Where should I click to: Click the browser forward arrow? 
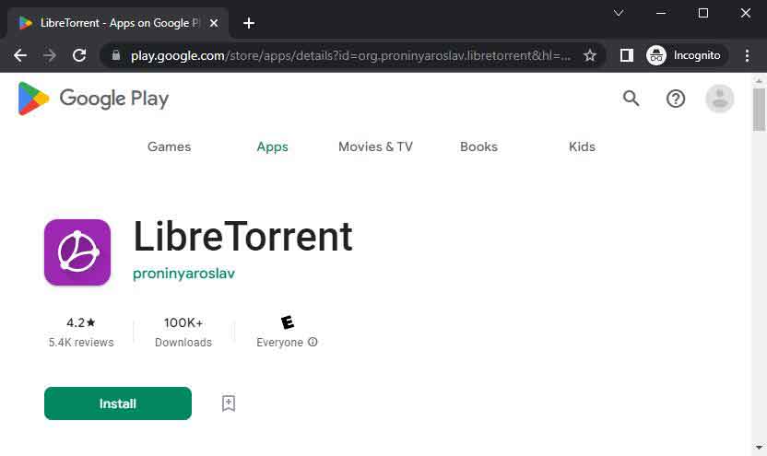coord(50,55)
